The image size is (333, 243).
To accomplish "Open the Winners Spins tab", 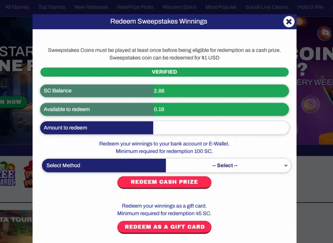I will (x=180, y=7).
